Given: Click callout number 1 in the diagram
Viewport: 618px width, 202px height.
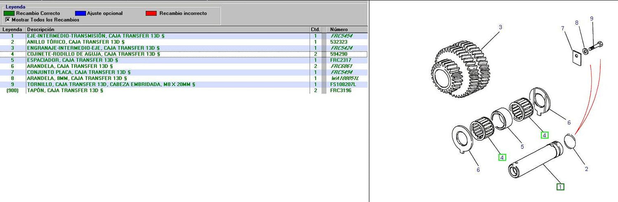Looking at the screenshot, I should (x=560, y=187).
